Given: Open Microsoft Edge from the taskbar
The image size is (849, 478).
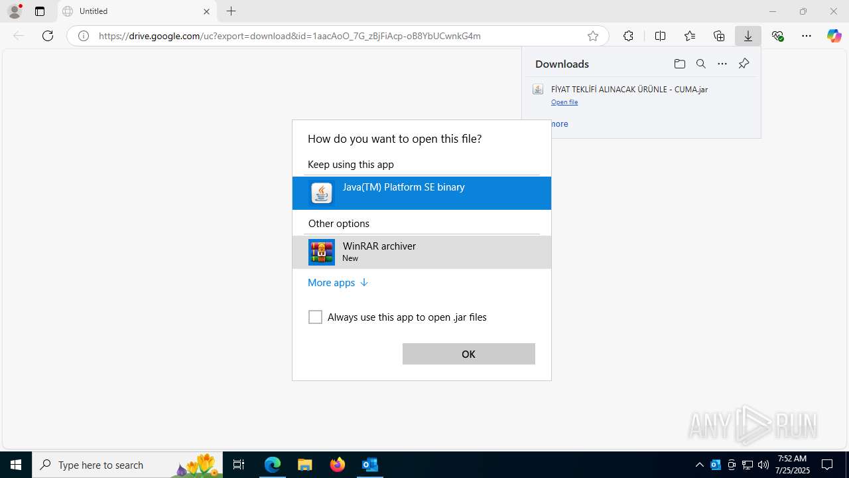Looking at the screenshot, I should click(273, 465).
